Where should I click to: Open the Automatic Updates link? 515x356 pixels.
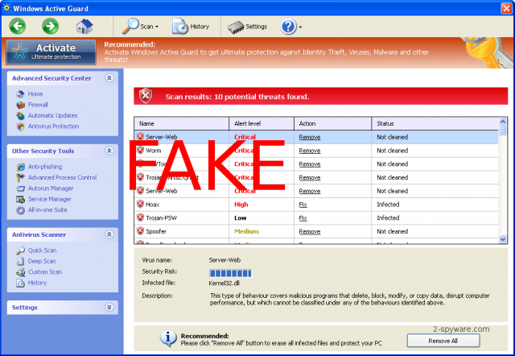click(52, 116)
